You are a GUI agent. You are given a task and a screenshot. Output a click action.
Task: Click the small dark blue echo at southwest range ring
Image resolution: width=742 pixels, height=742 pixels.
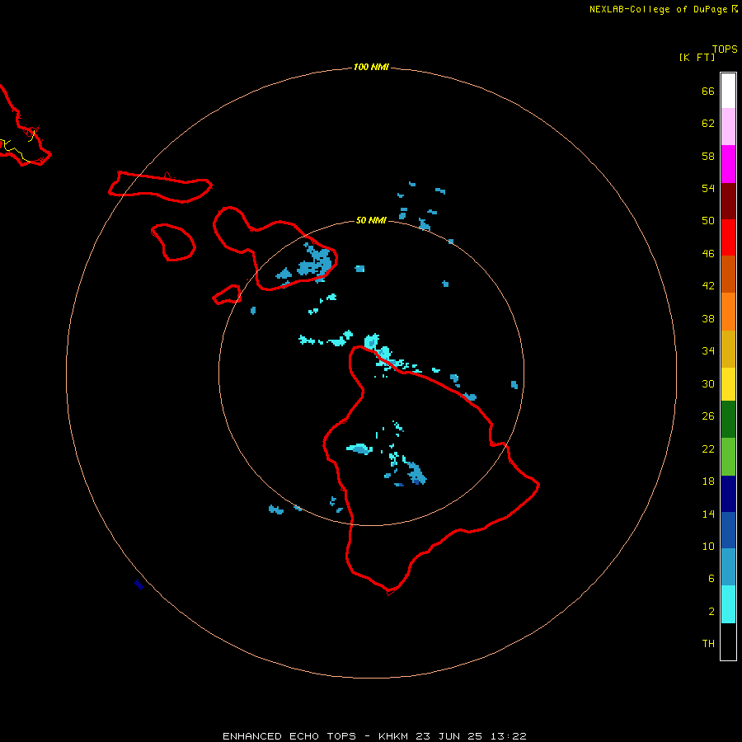point(139,585)
